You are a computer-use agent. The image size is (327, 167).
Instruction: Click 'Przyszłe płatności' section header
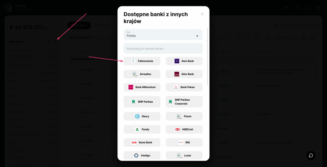click(x=85, y=59)
